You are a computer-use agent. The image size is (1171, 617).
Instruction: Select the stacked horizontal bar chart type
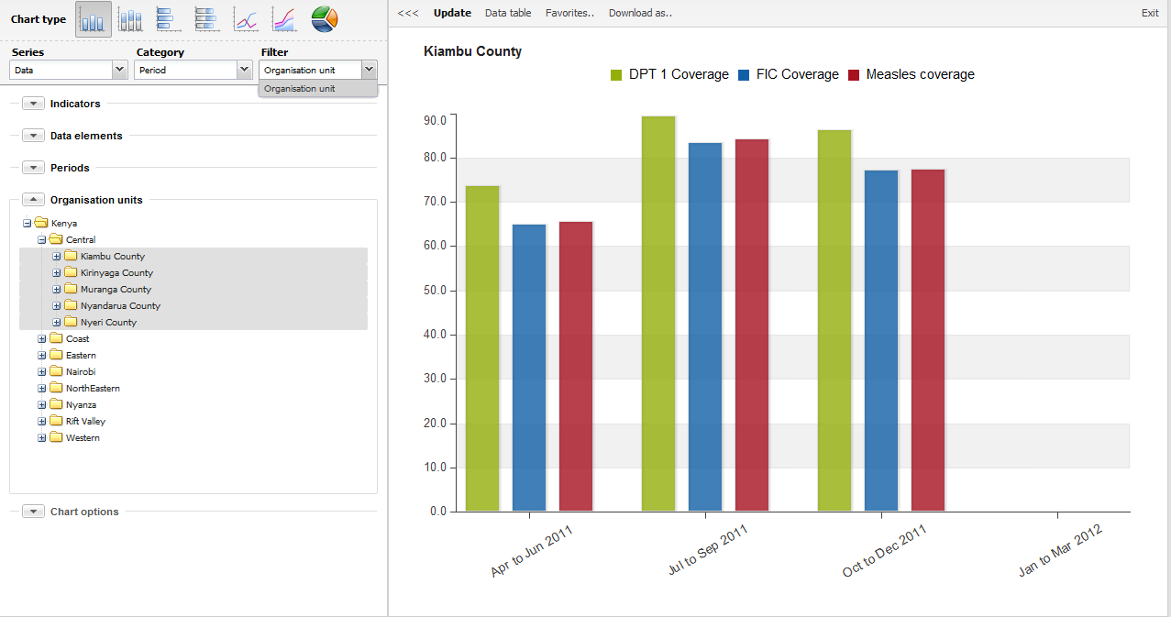pyautogui.click(x=206, y=19)
